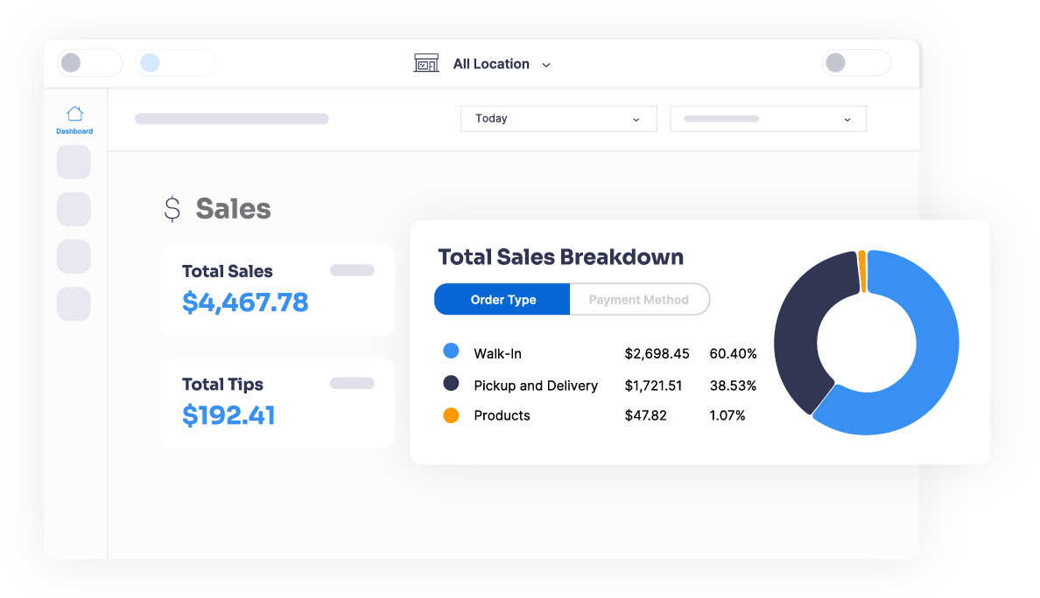Toggle the gray switch at top left

coord(89,63)
